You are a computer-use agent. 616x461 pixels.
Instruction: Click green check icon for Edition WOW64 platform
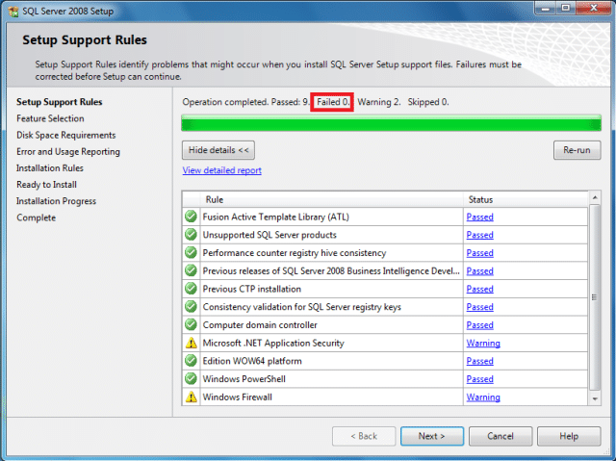coord(191,361)
